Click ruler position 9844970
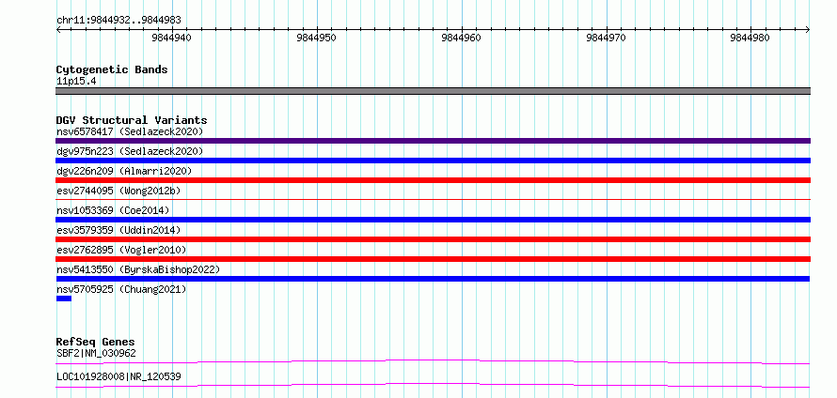837x398 pixels. pyautogui.click(x=606, y=38)
